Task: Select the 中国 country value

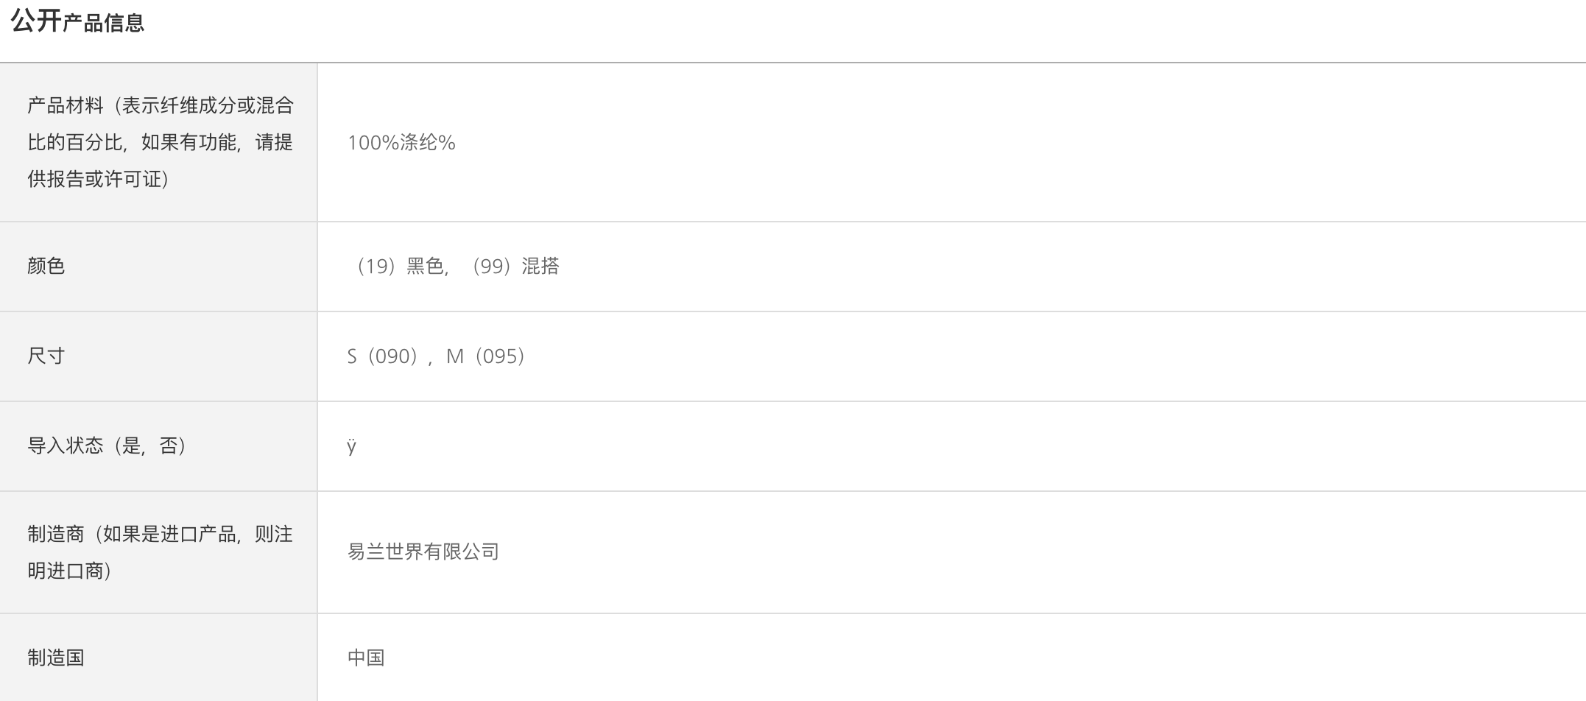Action: pyautogui.click(x=366, y=658)
